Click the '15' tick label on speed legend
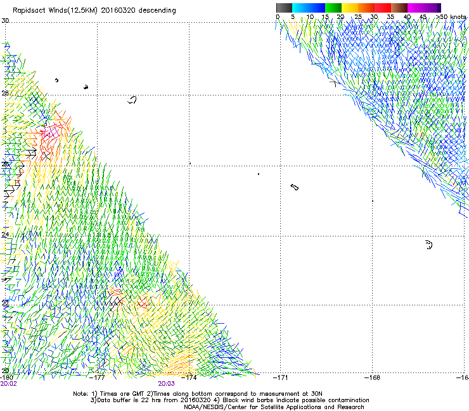469x411 pixels. [325, 17]
